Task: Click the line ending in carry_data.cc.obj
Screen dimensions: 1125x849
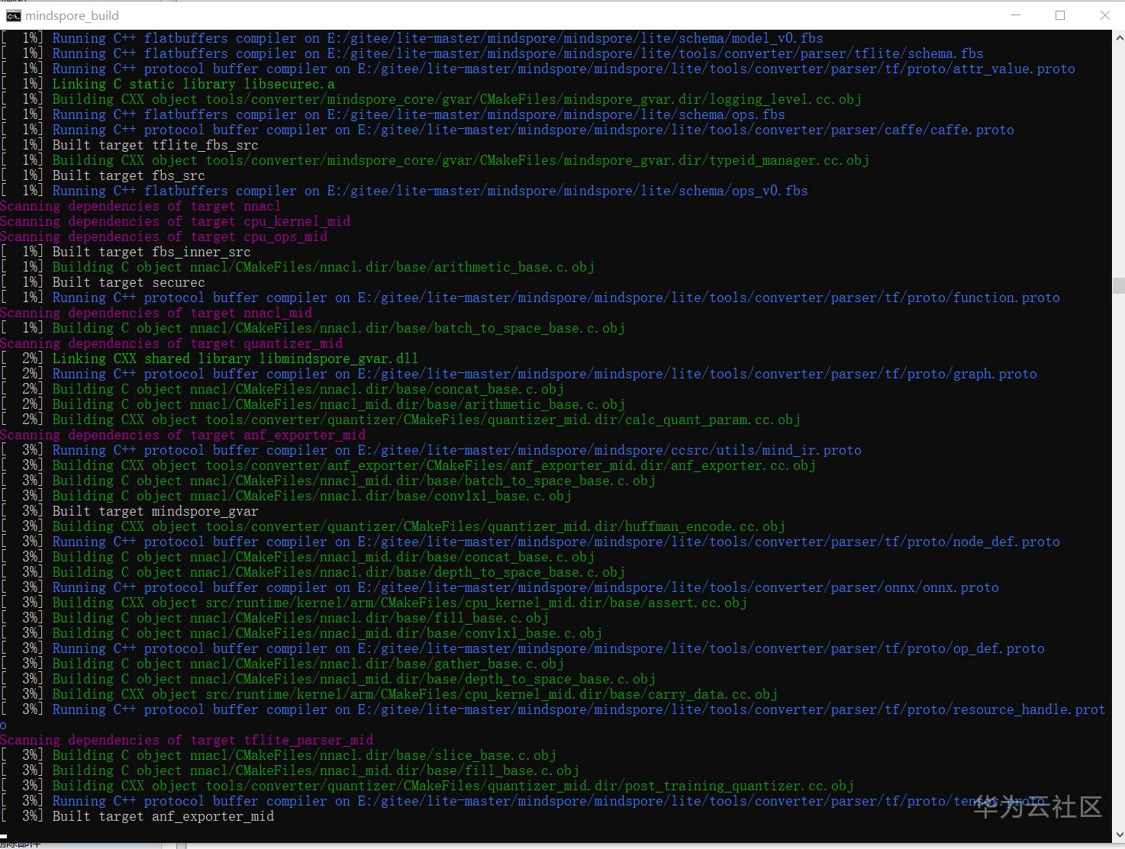Action: [388, 694]
